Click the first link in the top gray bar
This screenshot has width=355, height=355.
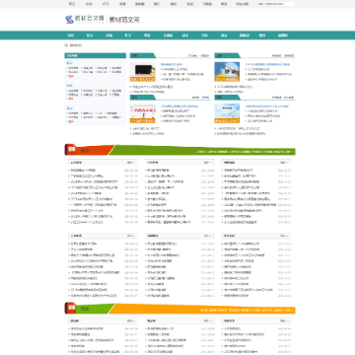[x=71, y=4]
